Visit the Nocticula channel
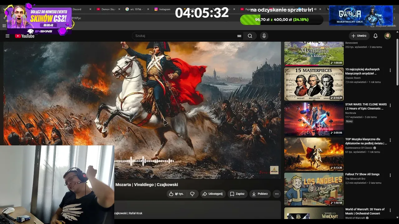Screen dimensions: 399x224 [x=351, y=113]
